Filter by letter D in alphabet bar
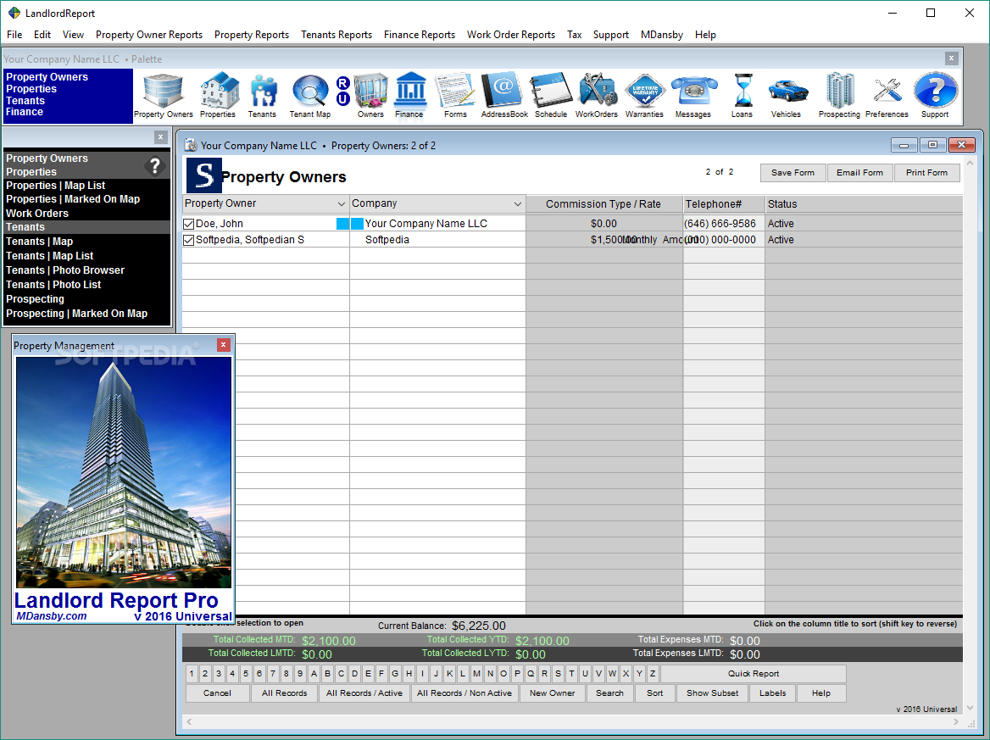This screenshot has width=990, height=740. [x=354, y=674]
